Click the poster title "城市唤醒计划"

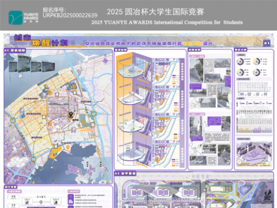point(41,40)
